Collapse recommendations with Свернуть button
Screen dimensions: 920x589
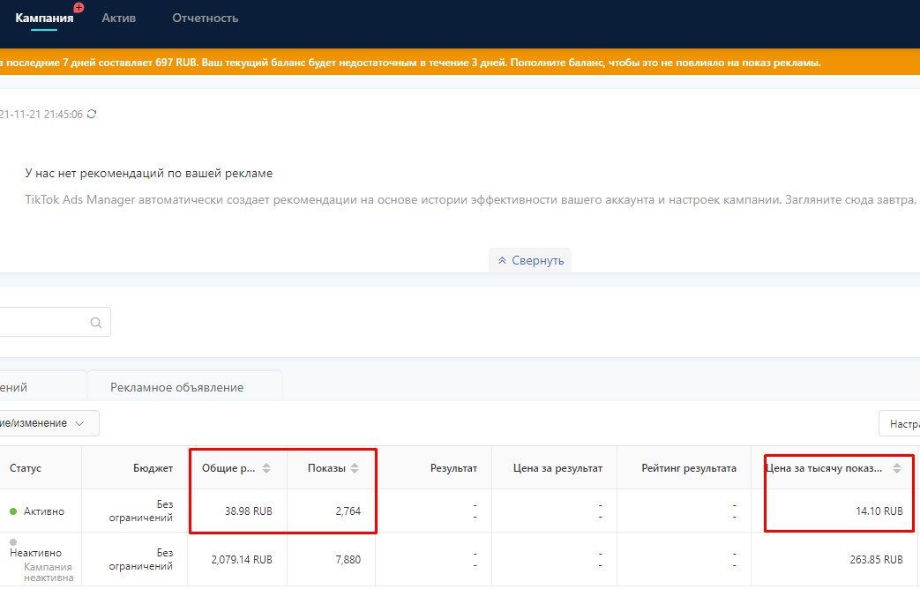point(530,260)
